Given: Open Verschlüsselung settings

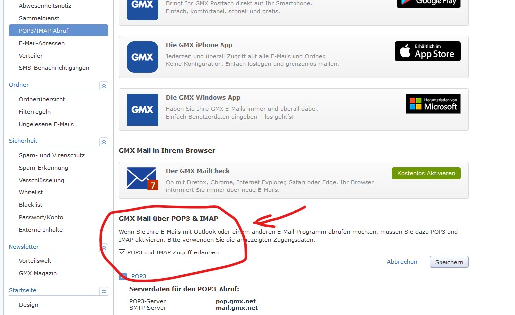Looking at the screenshot, I should pos(41,180).
